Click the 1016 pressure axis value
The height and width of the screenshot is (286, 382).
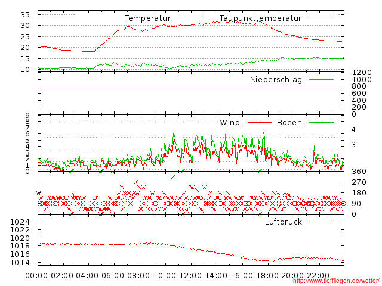(x=20, y=254)
